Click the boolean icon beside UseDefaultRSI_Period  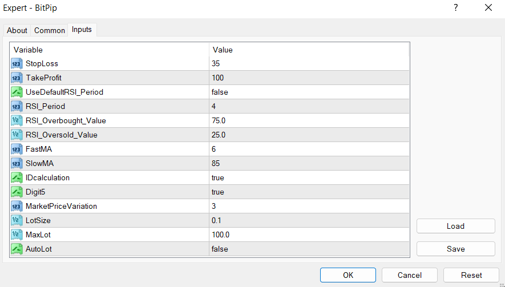[x=17, y=92]
